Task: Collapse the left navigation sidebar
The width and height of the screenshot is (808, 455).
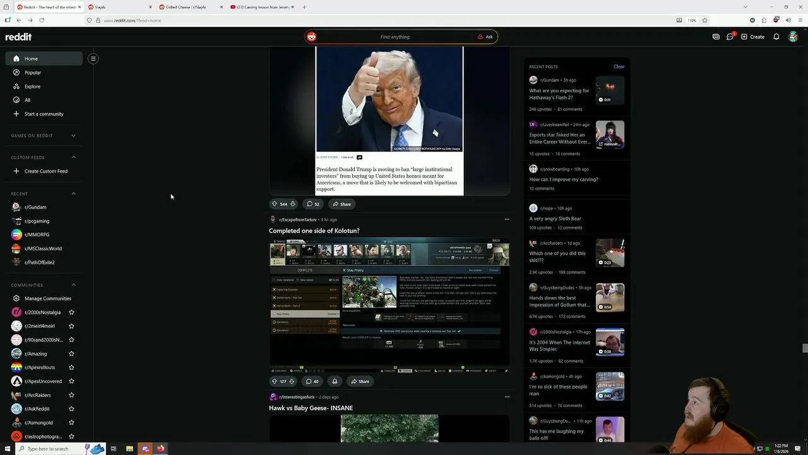Action: (93, 59)
